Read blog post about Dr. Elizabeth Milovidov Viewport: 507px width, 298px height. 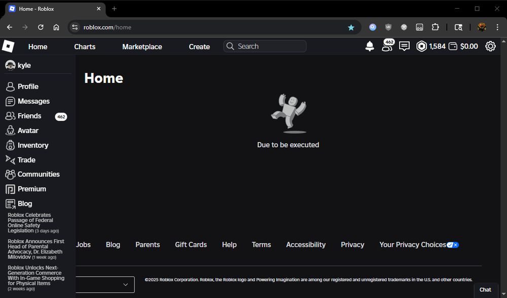click(36, 249)
